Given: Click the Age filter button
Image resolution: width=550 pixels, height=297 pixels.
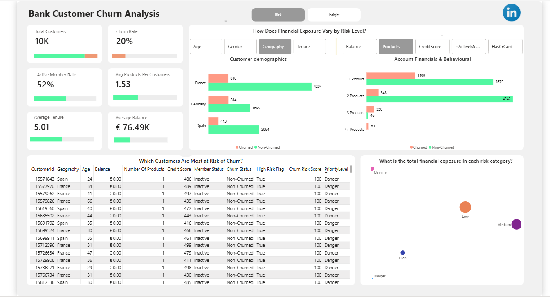Looking at the screenshot, I should [x=206, y=46].
